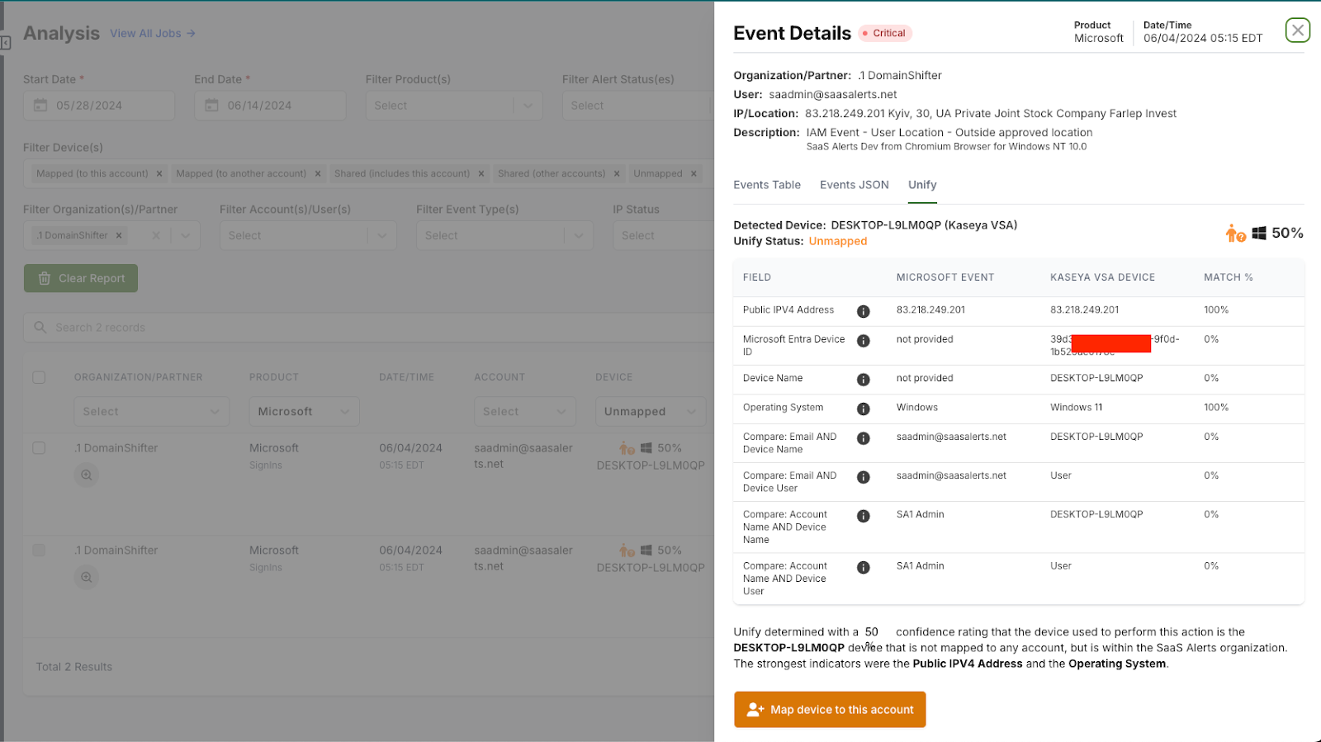Image resolution: width=1321 pixels, height=742 pixels.
Task: Remove 'Shared (other accounts)' filter chip
Action: [617, 173]
